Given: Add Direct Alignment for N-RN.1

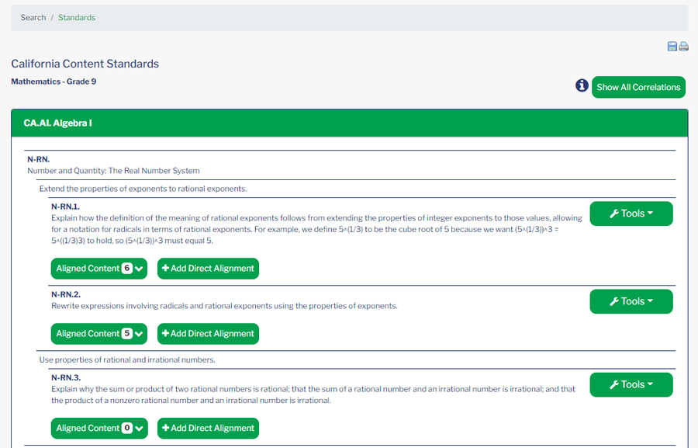Looking at the screenshot, I should tap(208, 269).
